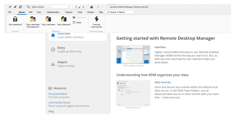Screen dimensions: 231x117
Task: Click 'Report bugs and suggest improvements' text
Action: click(x=69, y=106)
